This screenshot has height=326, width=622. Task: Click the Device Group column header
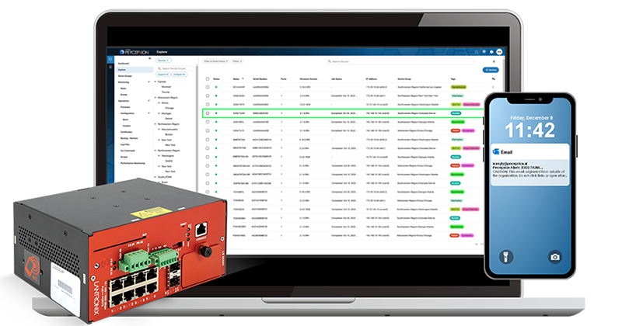point(404,79)
